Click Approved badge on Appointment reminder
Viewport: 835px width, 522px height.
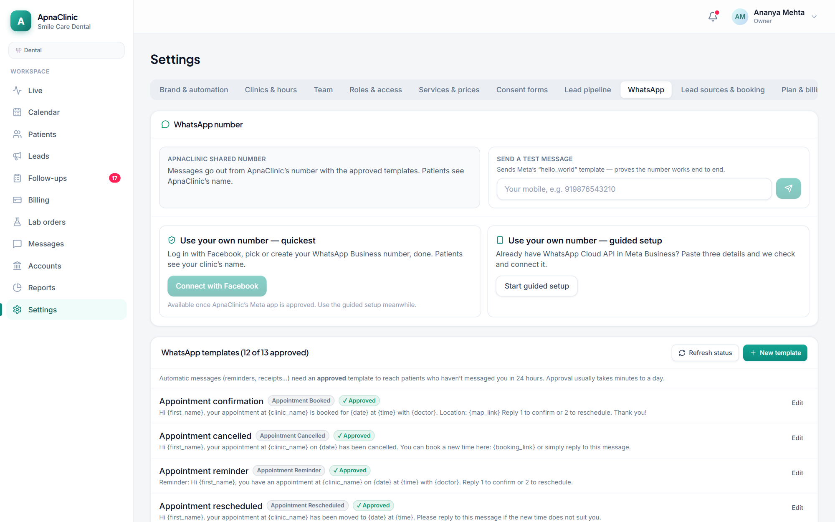pos(350,470)
